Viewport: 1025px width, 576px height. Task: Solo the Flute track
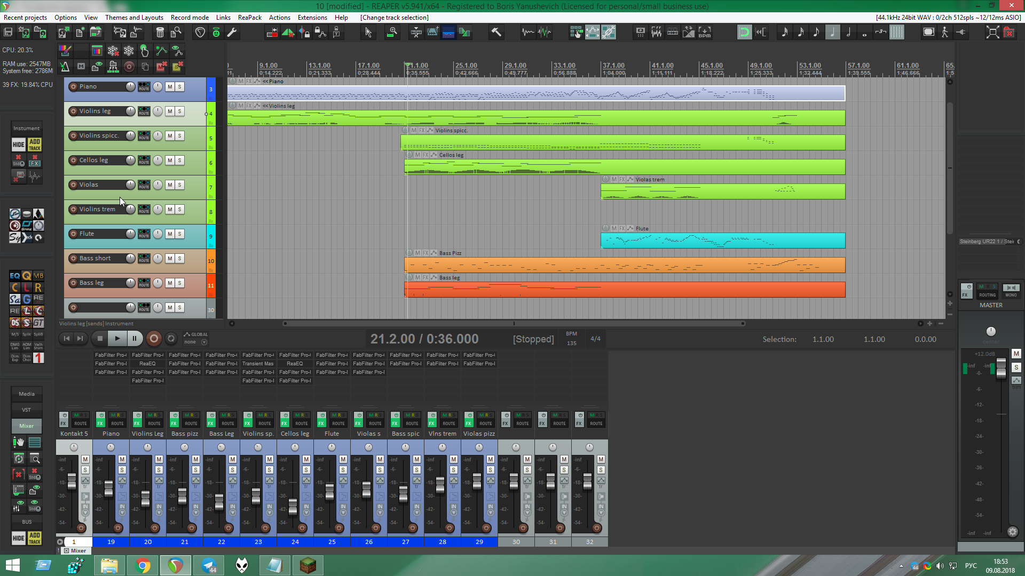[180, 234]
